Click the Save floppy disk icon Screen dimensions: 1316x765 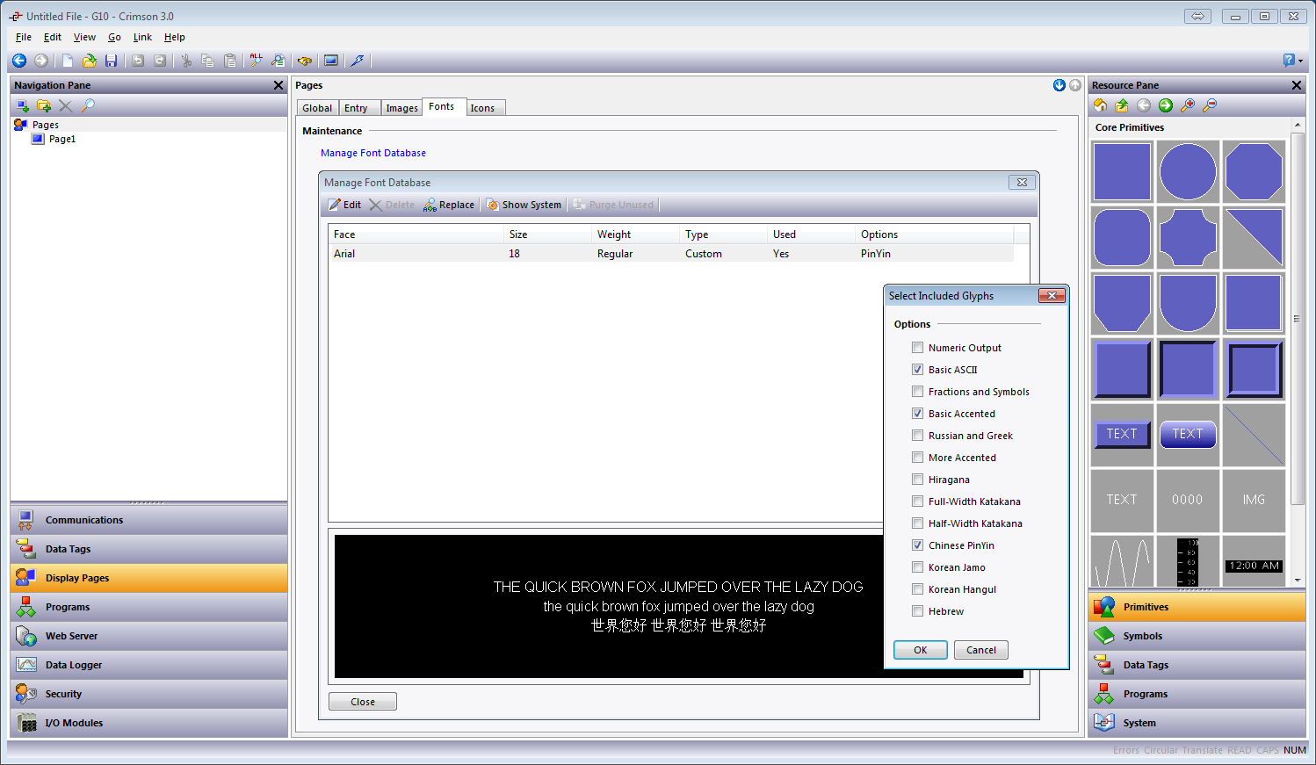click(112, 61)
